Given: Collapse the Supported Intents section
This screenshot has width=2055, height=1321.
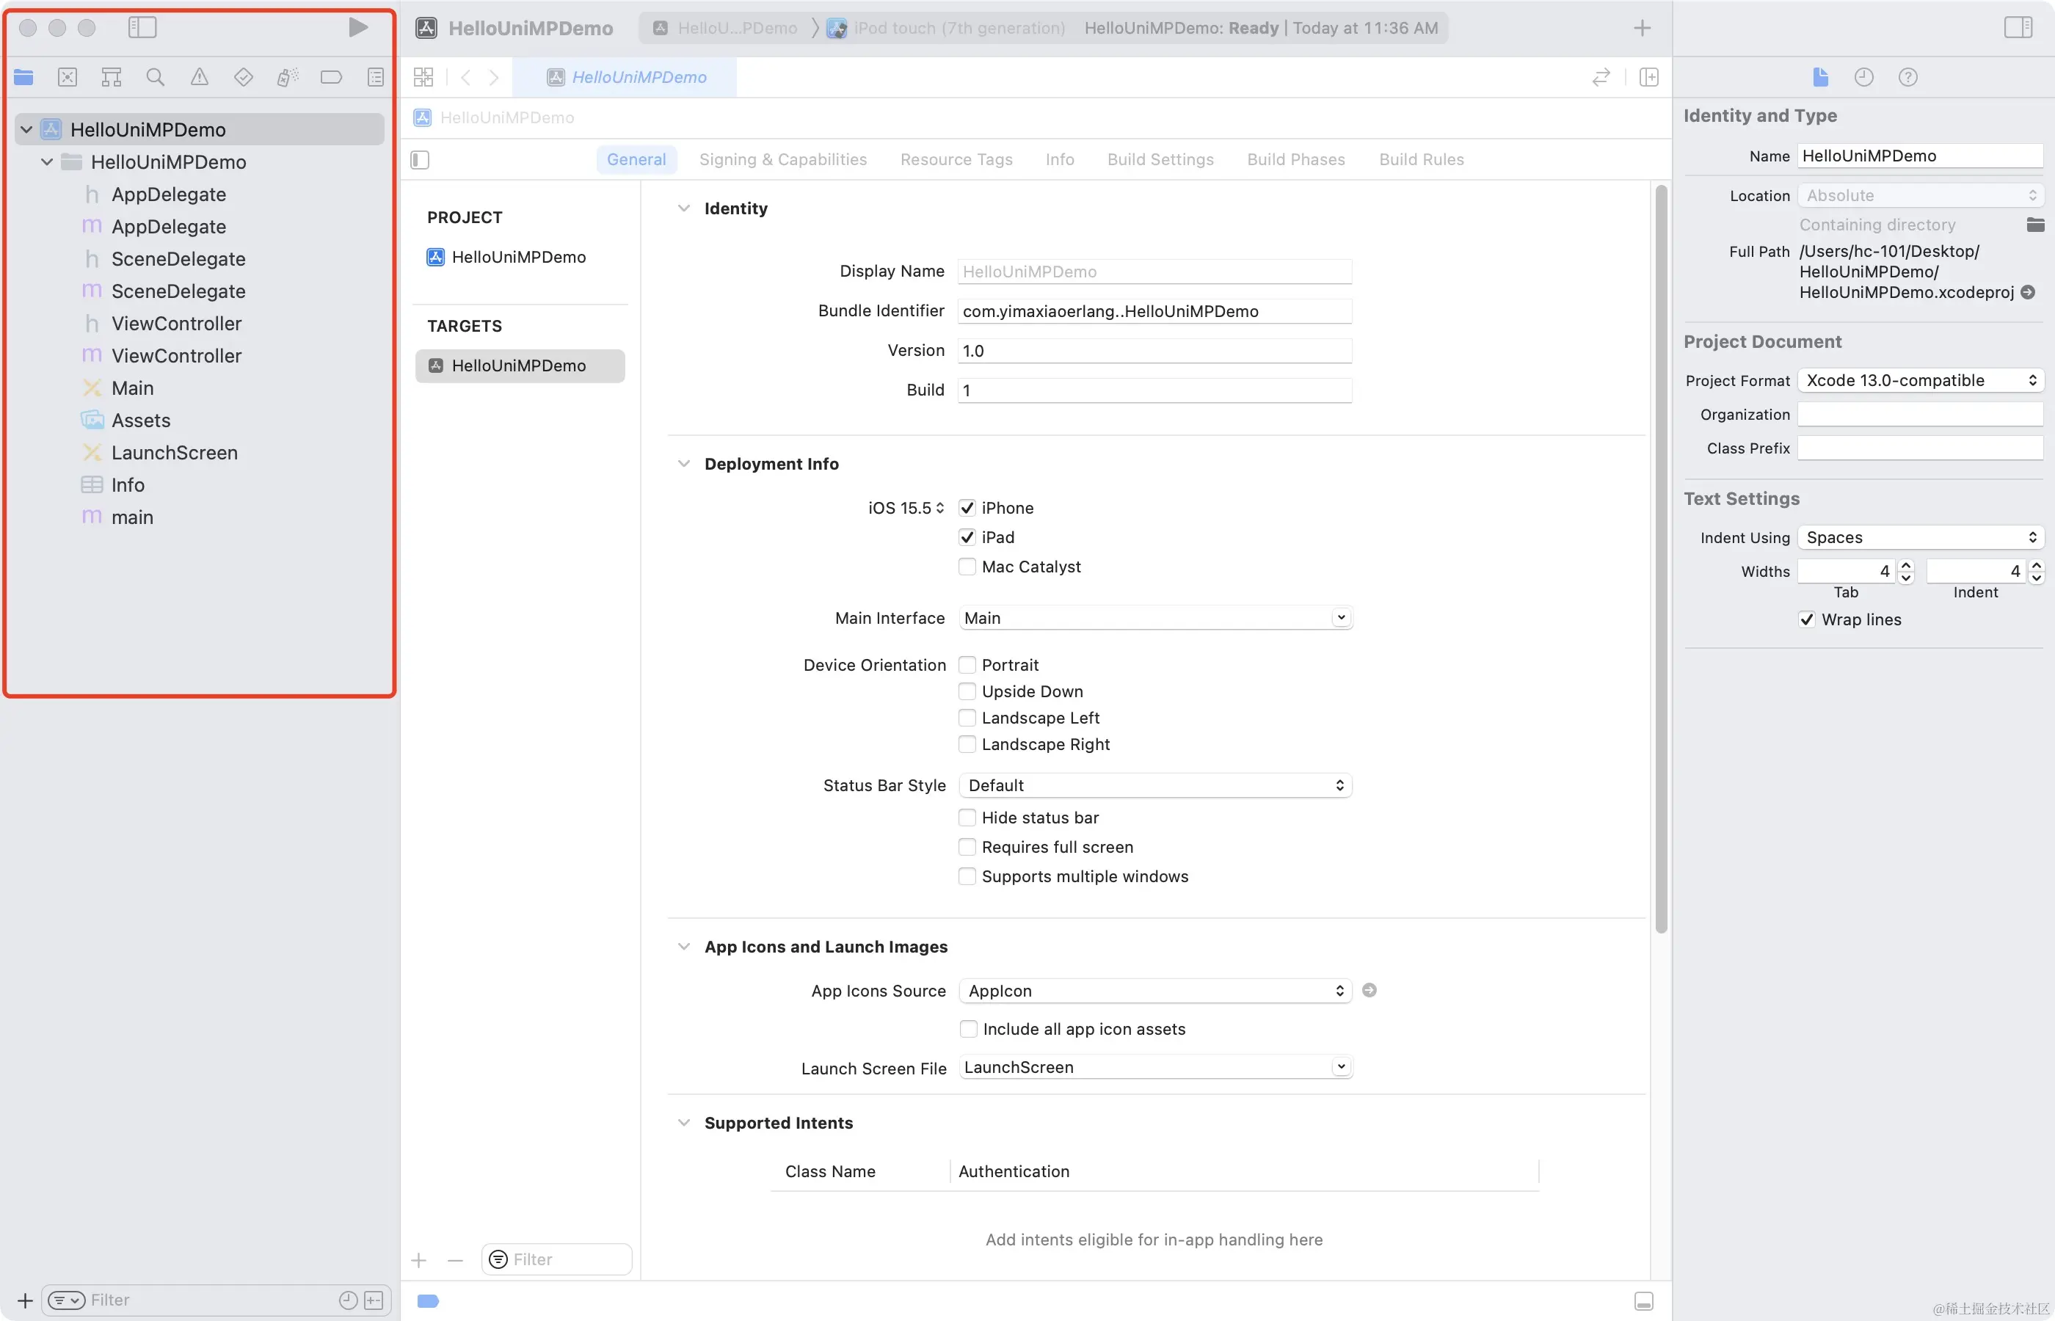Looking at the screenshot, I should (683, 1123).
